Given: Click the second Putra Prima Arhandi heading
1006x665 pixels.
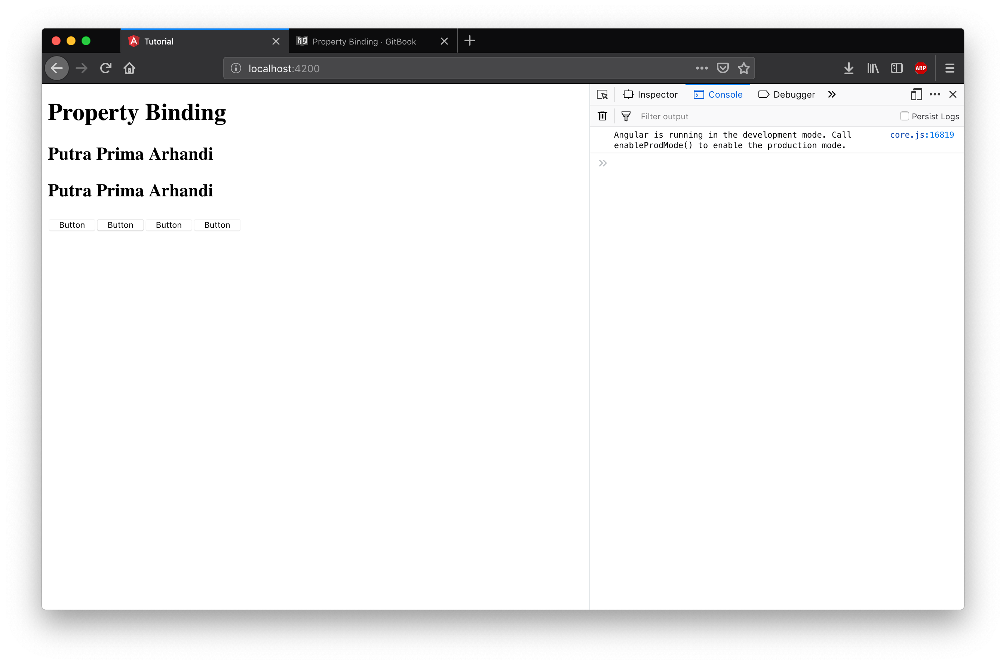Looking at the screenshot, I should tap(130, 191).
